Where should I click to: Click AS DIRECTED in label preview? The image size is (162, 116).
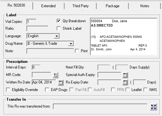[102, 25]
